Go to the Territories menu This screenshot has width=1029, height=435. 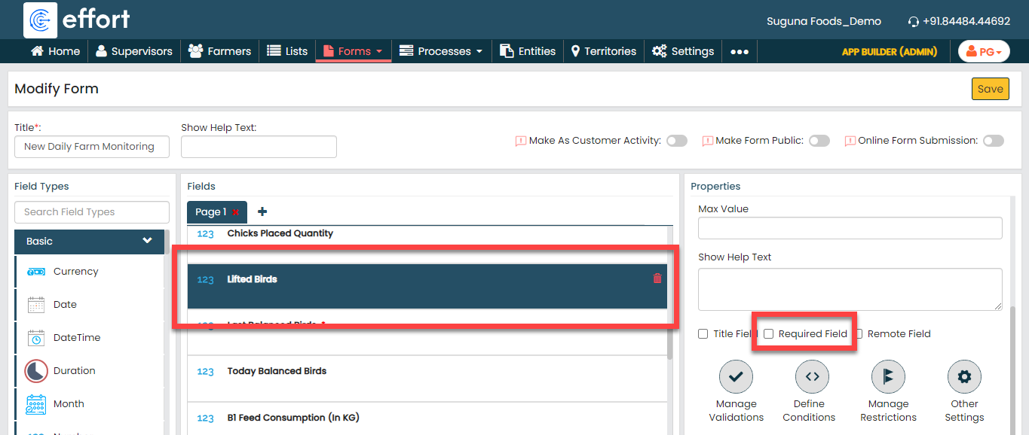pos(603,51)
